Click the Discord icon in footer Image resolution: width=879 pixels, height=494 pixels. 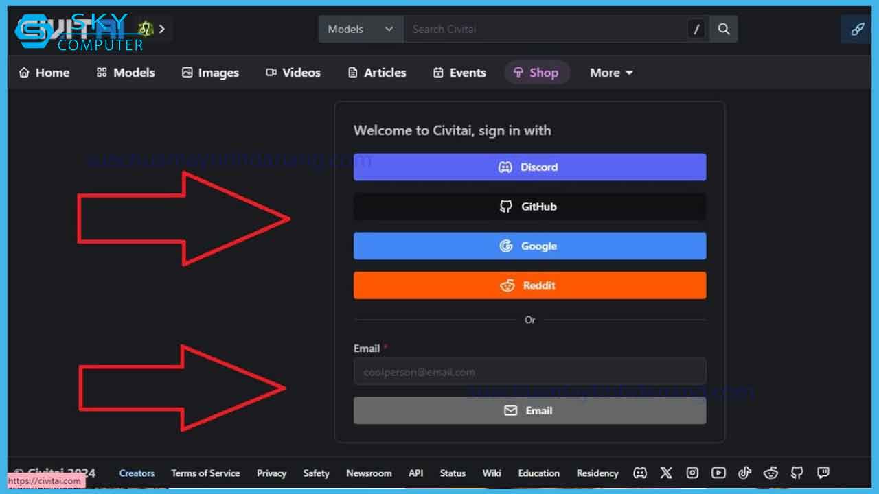tap(640, 473)
